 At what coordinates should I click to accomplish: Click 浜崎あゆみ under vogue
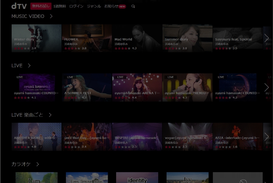click(x=171, y=143)
